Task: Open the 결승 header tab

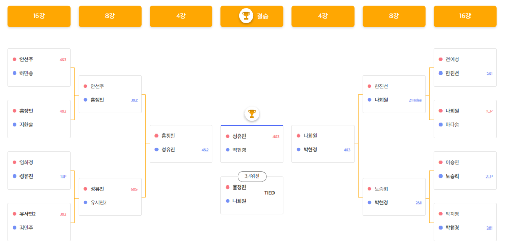Action: [x=252, y=16]
